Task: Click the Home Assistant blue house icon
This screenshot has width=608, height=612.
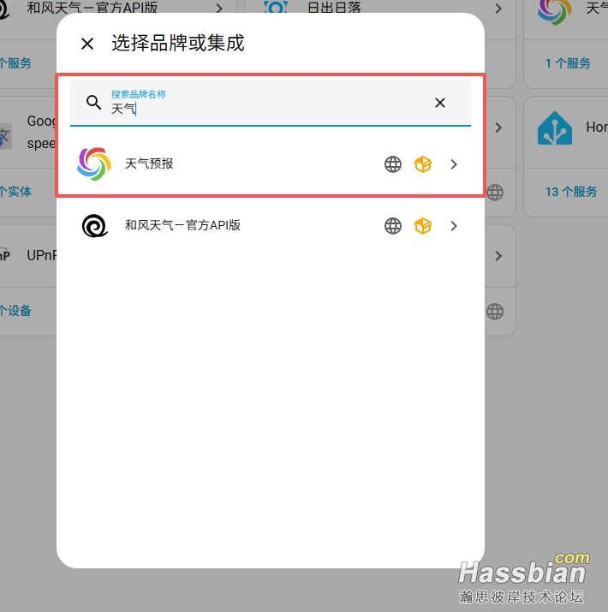Action: point(555,128)
